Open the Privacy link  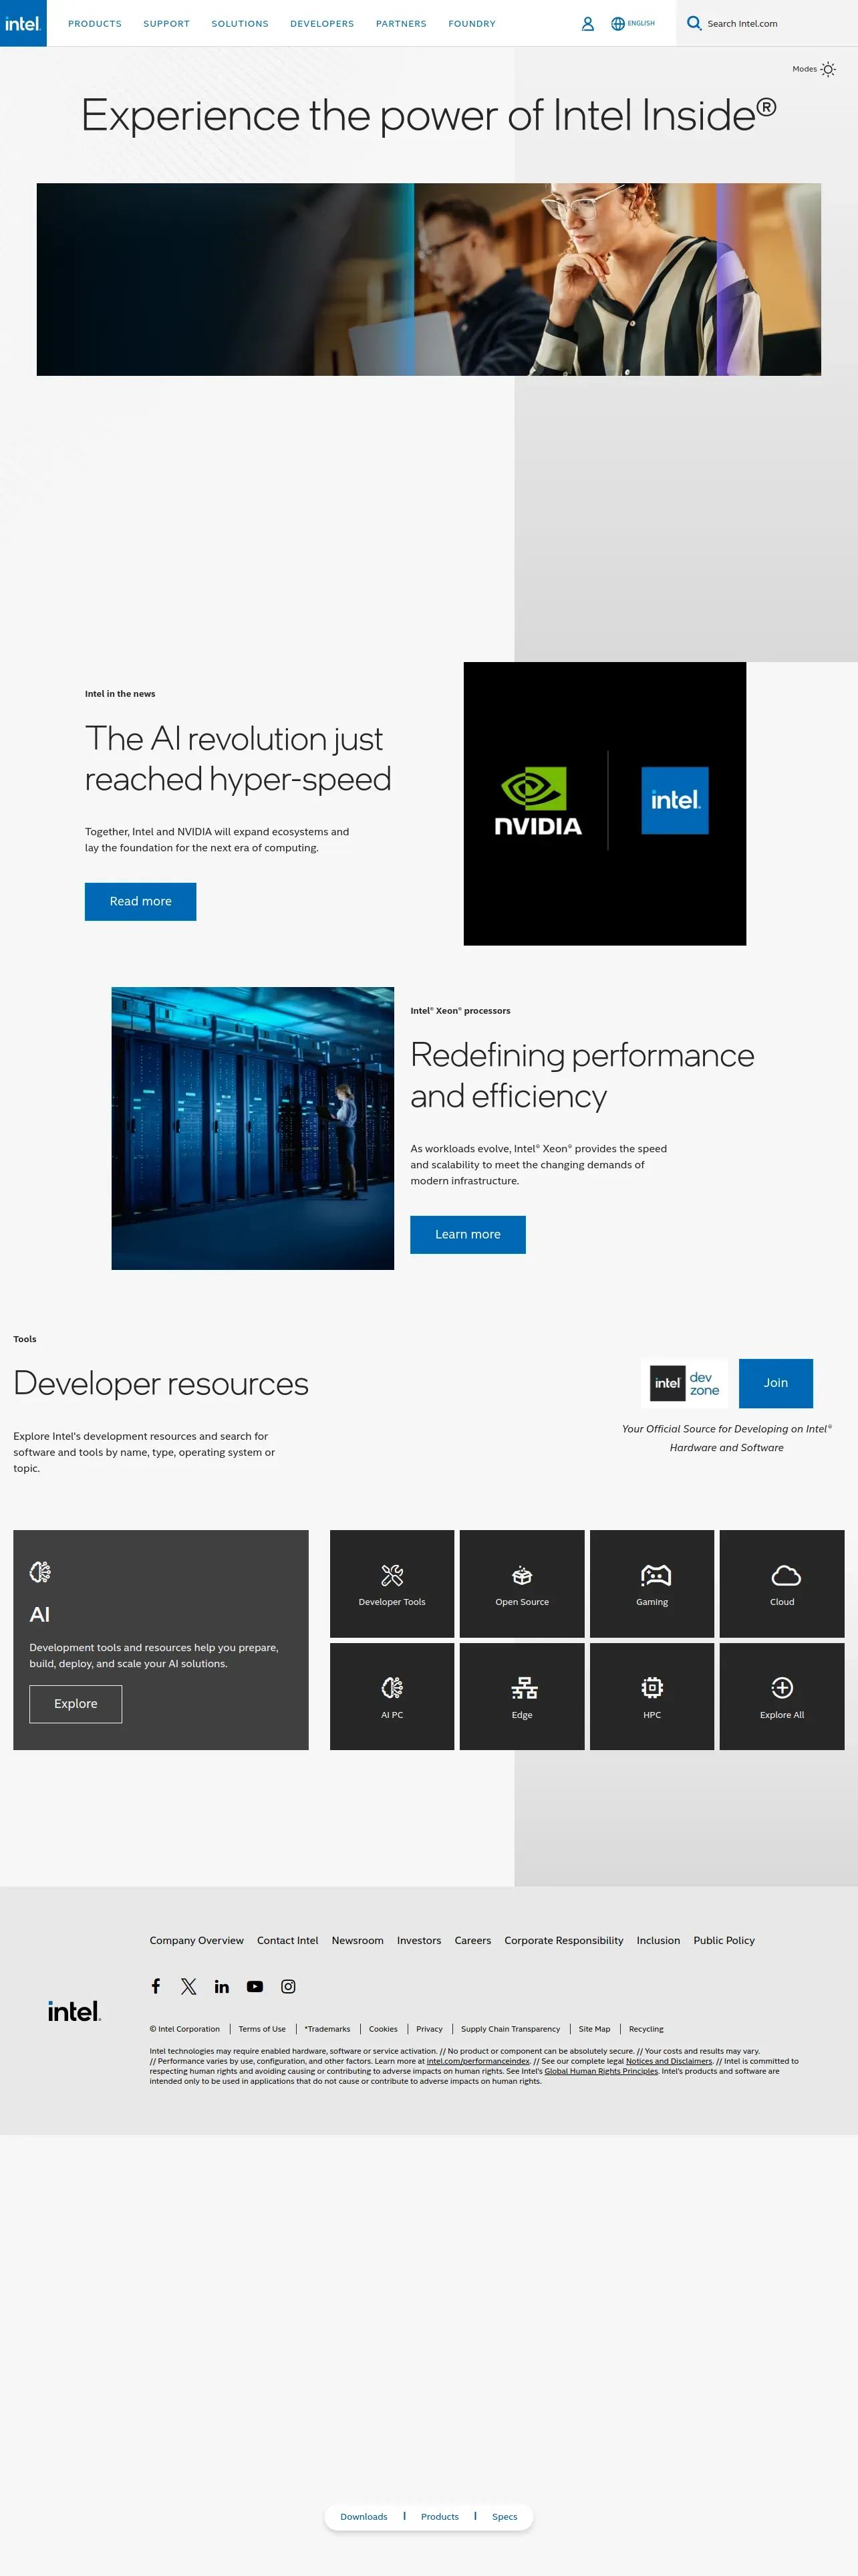[x=430, y=2029]
